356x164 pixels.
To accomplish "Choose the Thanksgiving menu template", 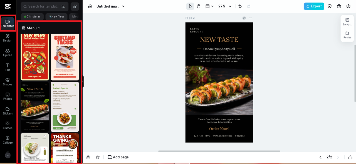I will (65, 148).
